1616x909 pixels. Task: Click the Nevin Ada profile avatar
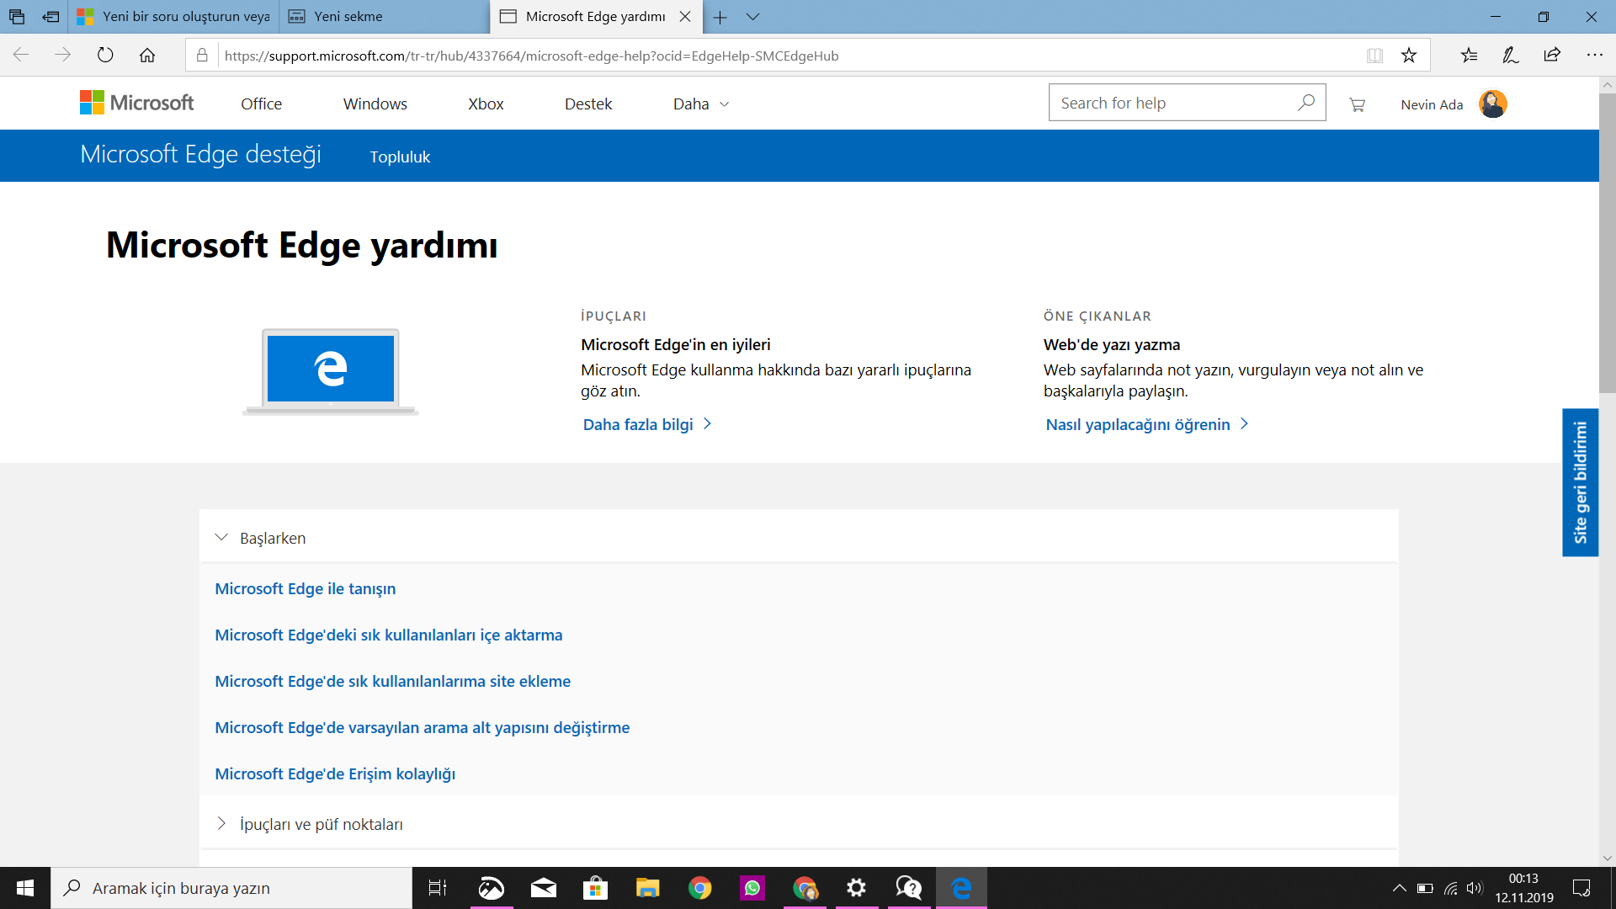pyautogui.click(x=1493, y=104)
